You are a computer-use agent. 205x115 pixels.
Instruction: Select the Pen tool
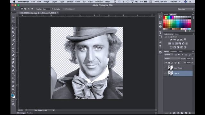[x=13, y=70]
